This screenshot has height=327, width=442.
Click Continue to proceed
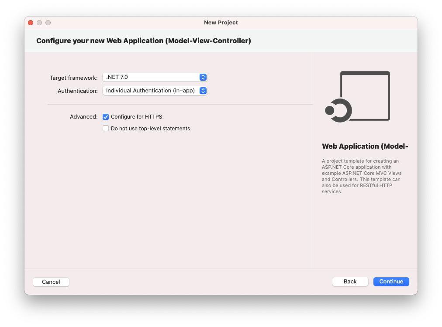tap(391, 282)
